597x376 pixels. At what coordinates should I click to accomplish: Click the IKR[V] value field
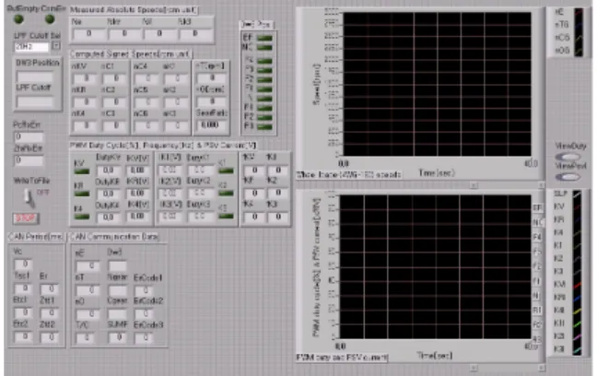pos(137,194)
